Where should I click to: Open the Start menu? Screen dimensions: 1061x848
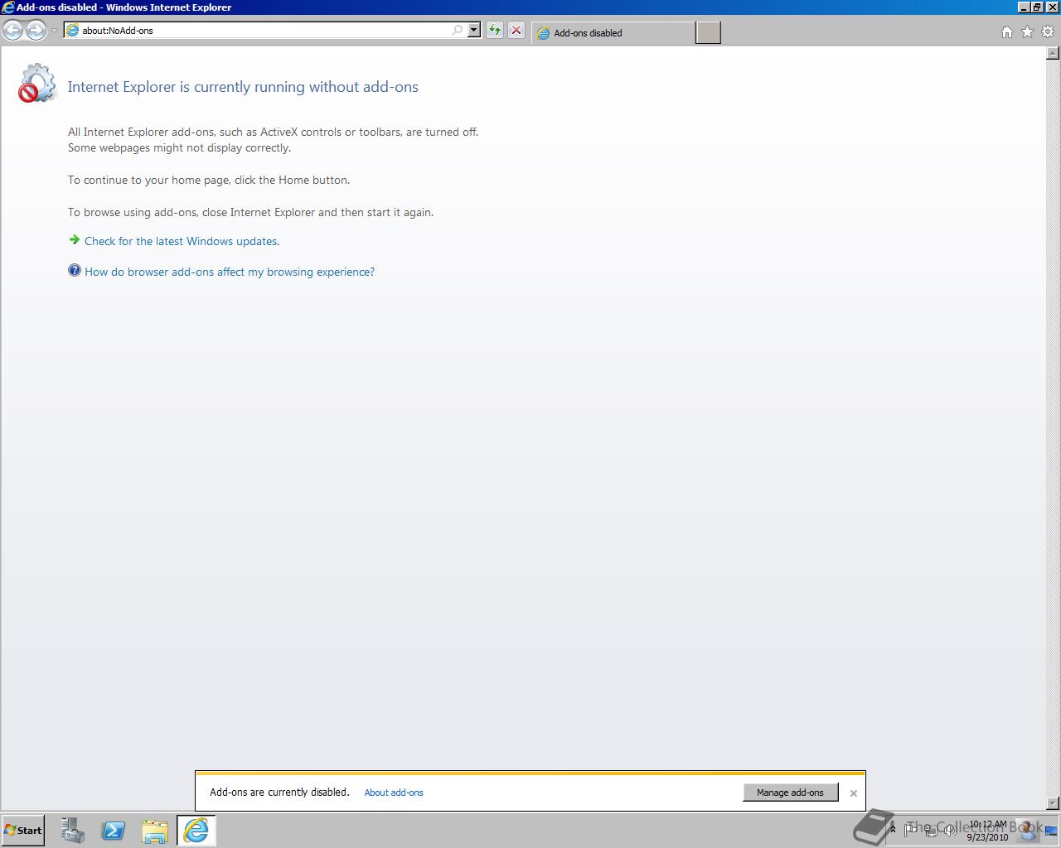23,831
